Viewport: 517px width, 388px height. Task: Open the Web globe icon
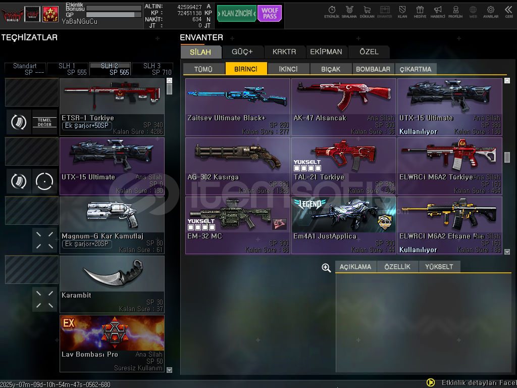[x=473, y=12]
